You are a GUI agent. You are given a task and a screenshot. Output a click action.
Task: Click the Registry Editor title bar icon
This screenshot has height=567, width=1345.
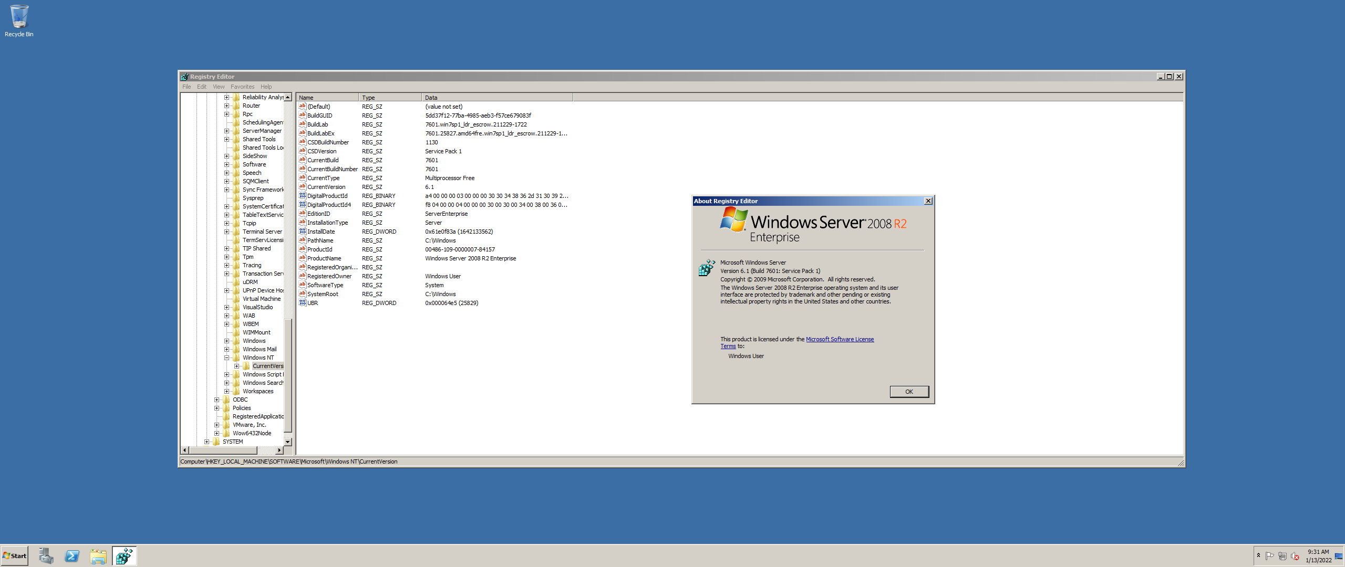[184, 77]
